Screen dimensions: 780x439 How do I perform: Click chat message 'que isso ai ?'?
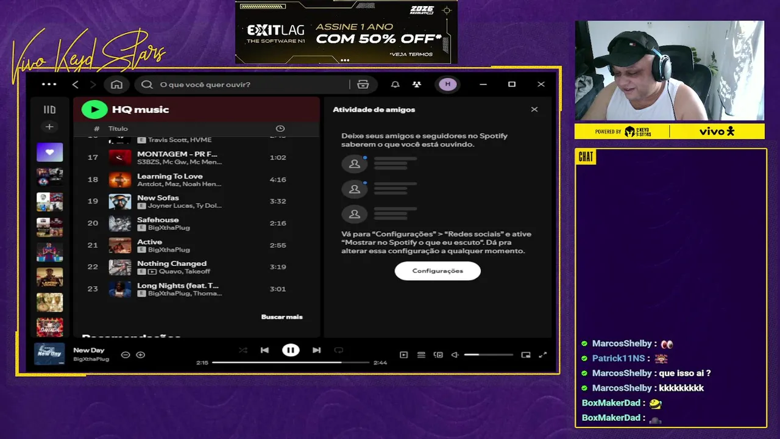pyautogui.click(x=684, y=373)
